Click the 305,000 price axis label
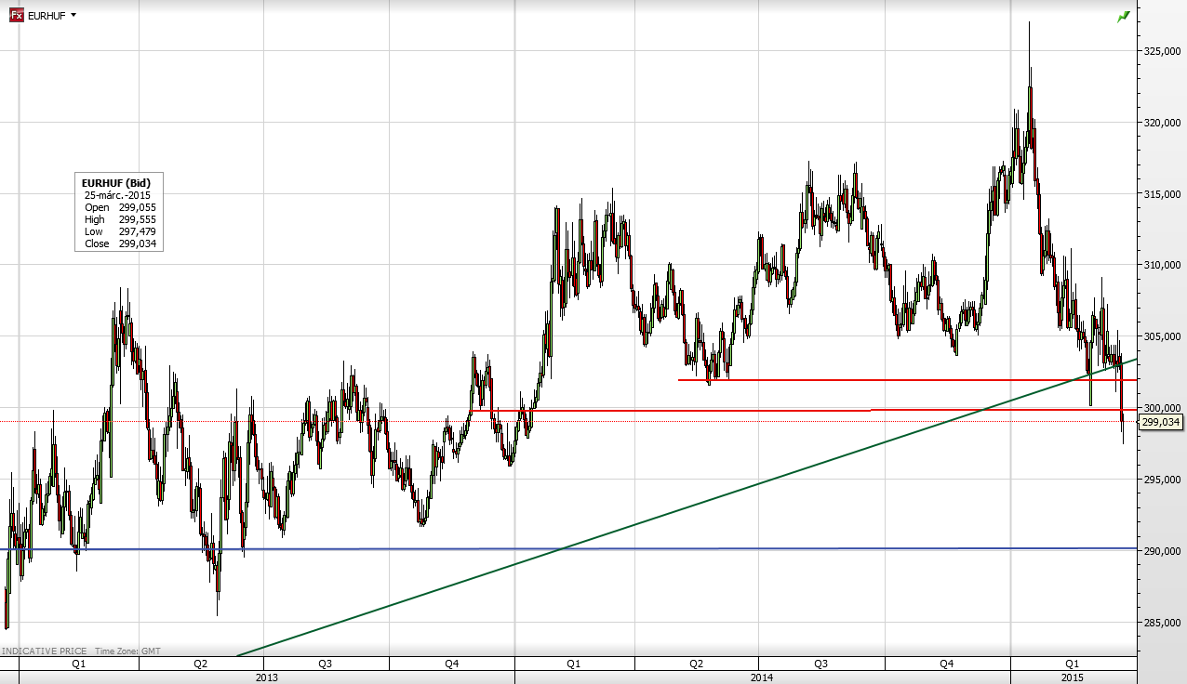Viewport: 1187px width, 684px height. (x=1163, y=336)
